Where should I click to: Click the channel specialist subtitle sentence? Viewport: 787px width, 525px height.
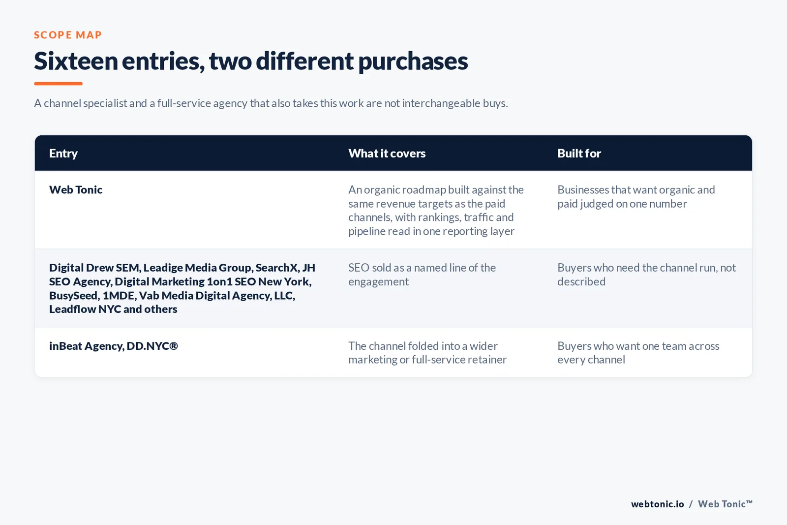271,103
